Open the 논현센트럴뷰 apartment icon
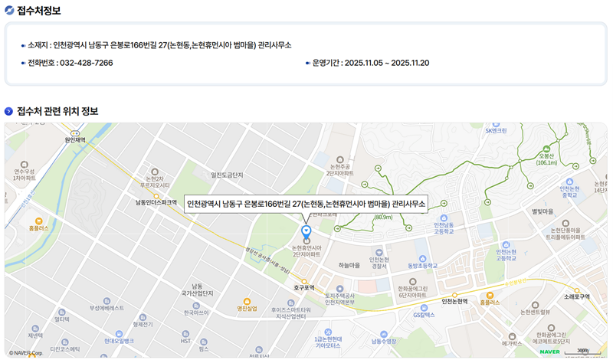 coord(535,305)
